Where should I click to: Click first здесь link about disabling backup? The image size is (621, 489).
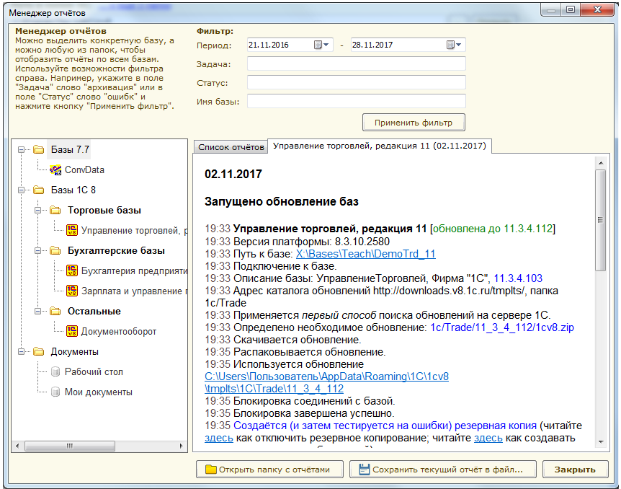point(218,438)
